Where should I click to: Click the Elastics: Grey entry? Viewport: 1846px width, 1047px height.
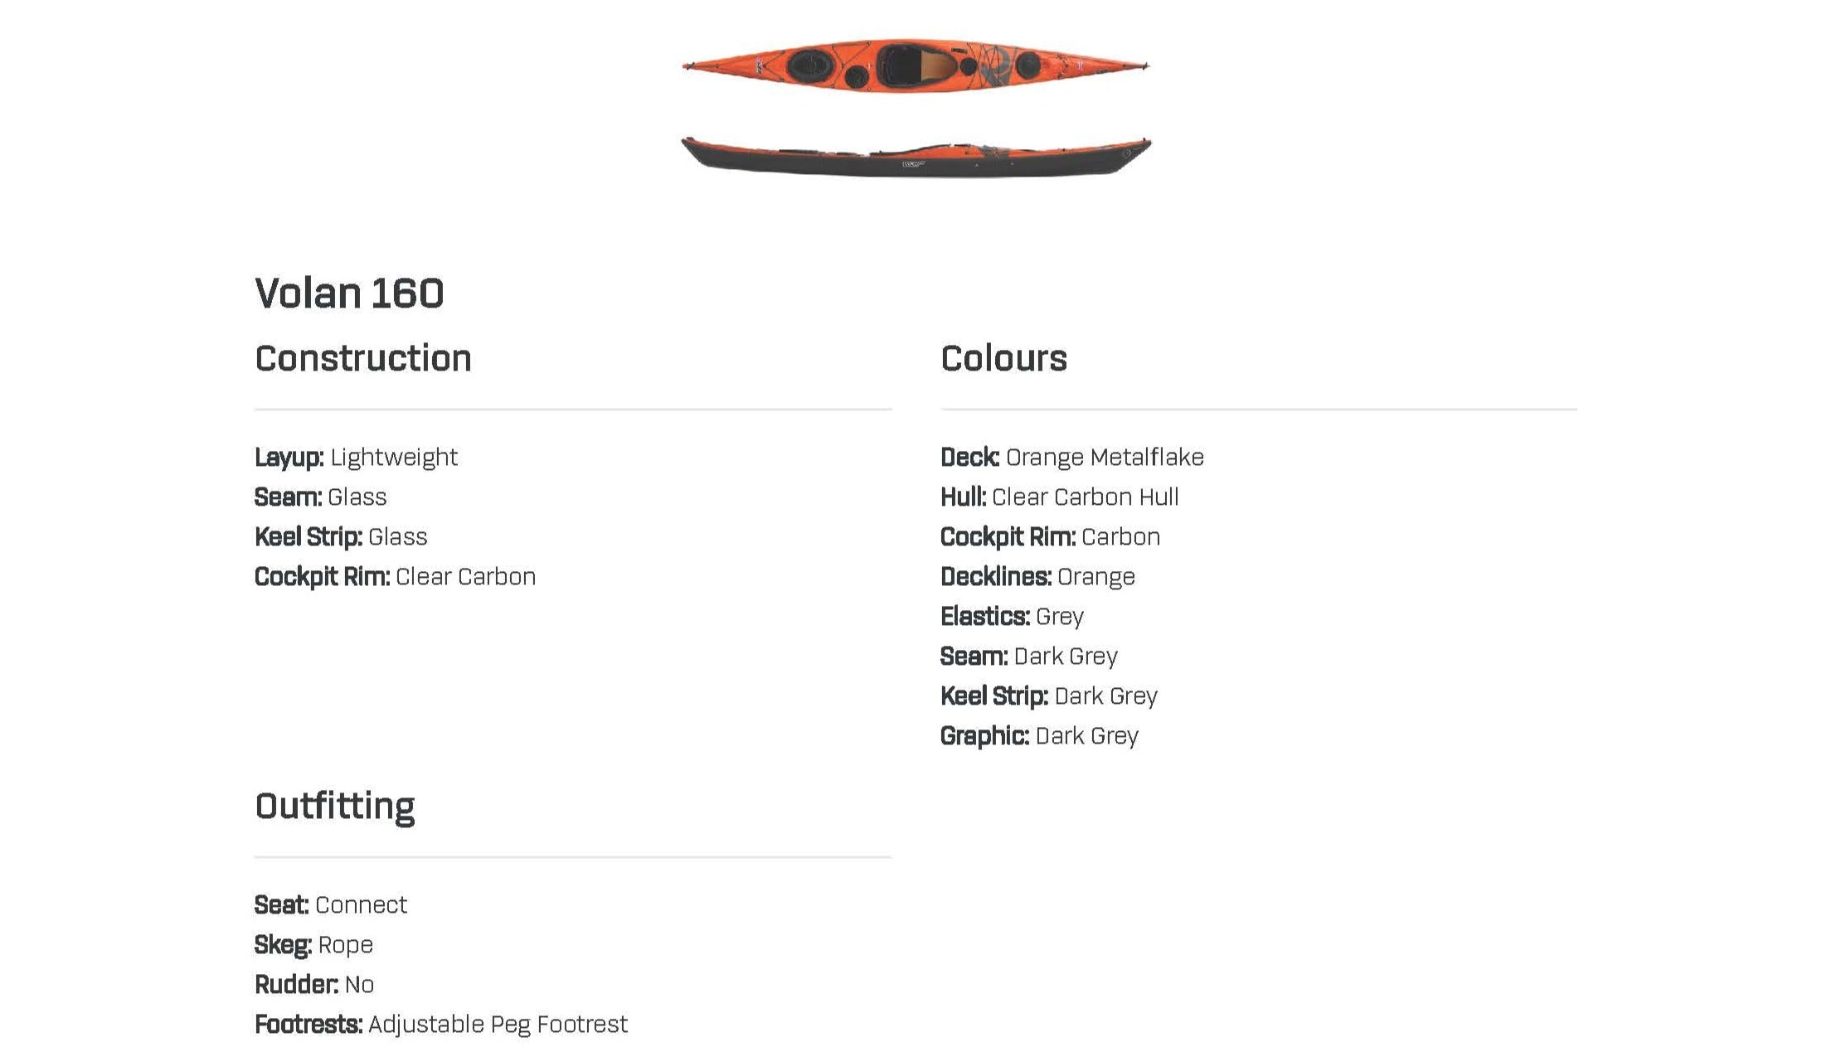[1012, 617]
